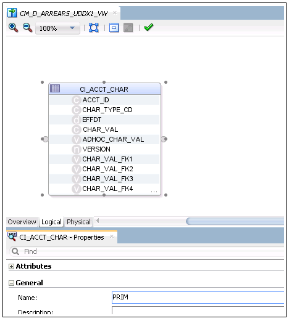Viewport: 289px width, 321px height.
Task: Select the ADHOC_CHAR_VAL column row
Action: point(104,139)
